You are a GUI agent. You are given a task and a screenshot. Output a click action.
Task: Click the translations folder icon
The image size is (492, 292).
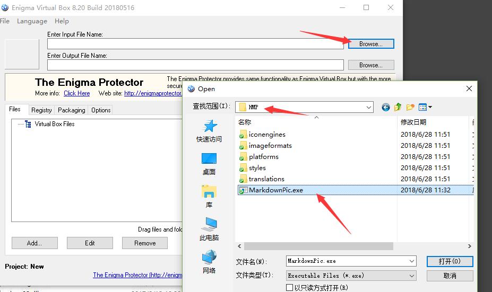click(243, 179)
